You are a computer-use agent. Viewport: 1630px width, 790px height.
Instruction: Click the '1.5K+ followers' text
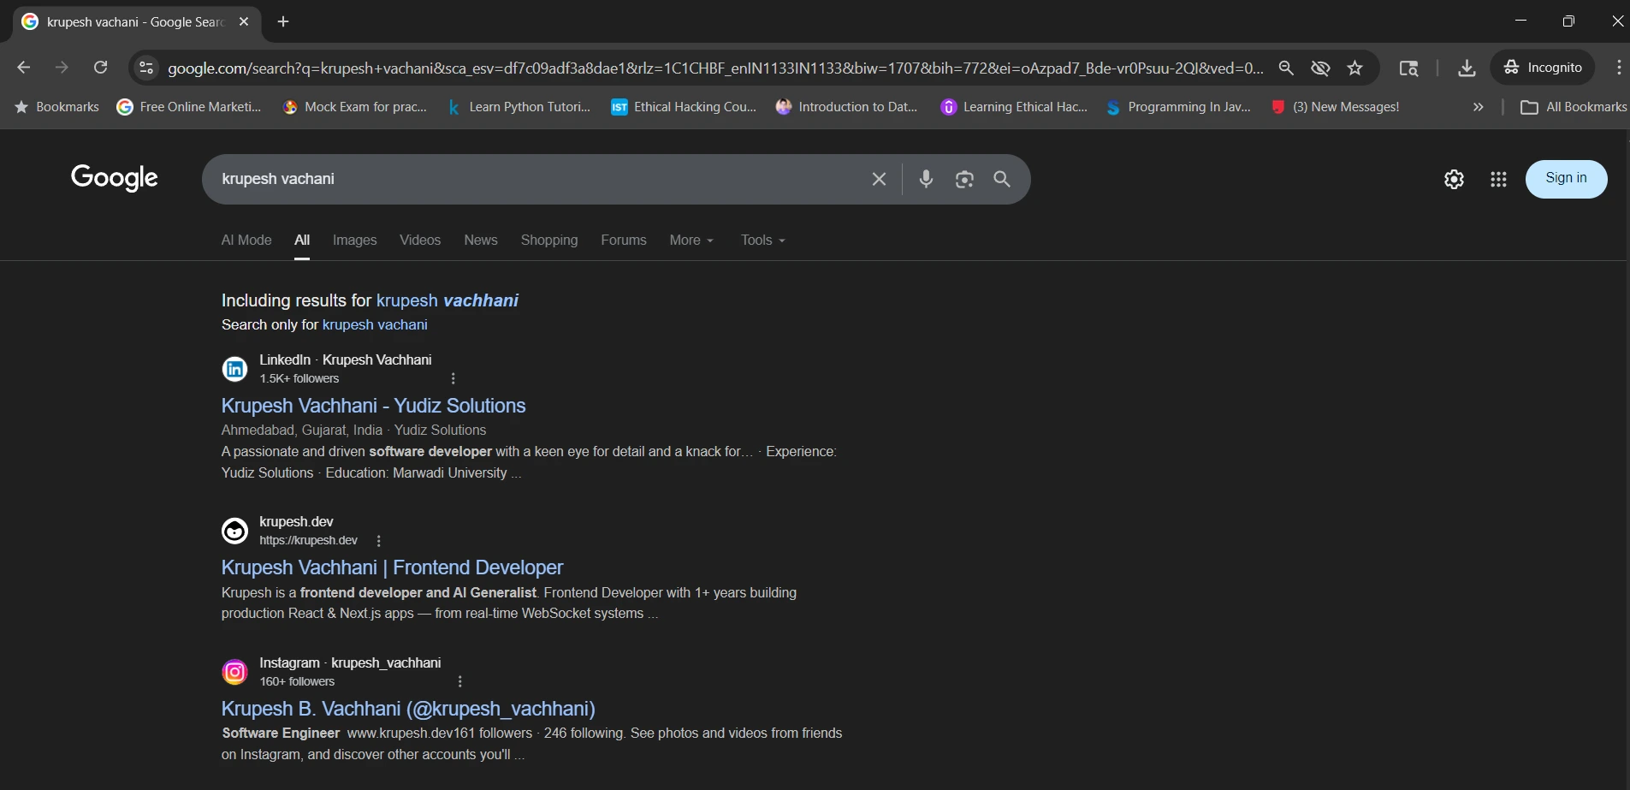pyautogui.click(x=299, y=378)
